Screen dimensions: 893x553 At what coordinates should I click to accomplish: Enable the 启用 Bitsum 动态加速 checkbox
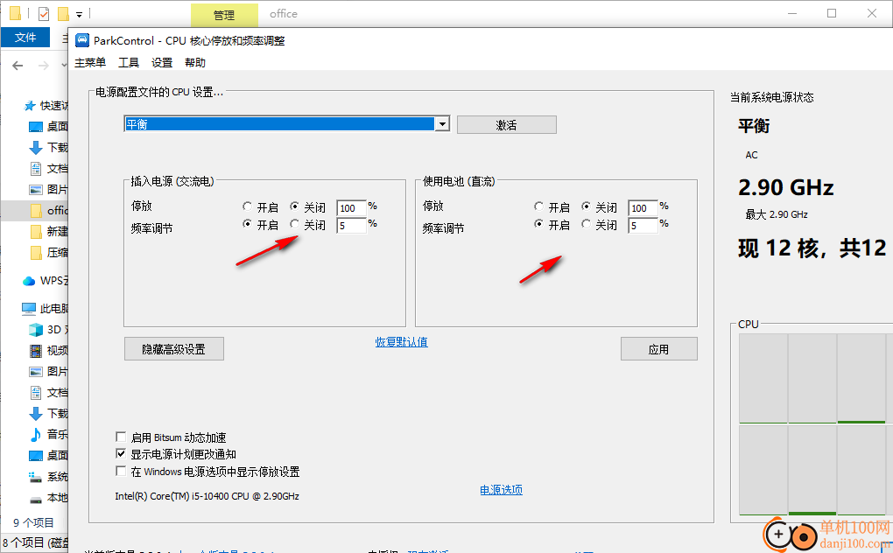click(121, 437)
